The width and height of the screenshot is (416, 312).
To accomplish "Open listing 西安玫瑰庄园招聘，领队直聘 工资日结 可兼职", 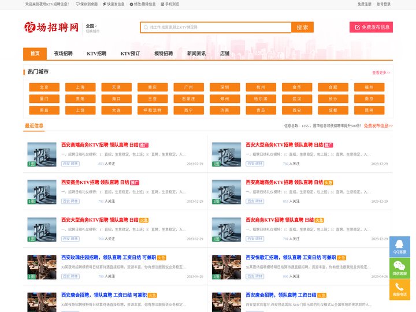I will click(109, 258).
